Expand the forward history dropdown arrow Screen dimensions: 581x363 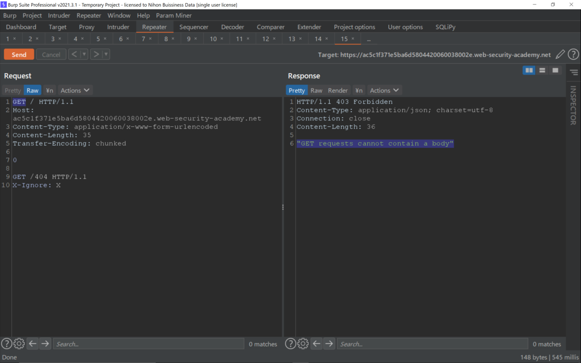[106, 54]
